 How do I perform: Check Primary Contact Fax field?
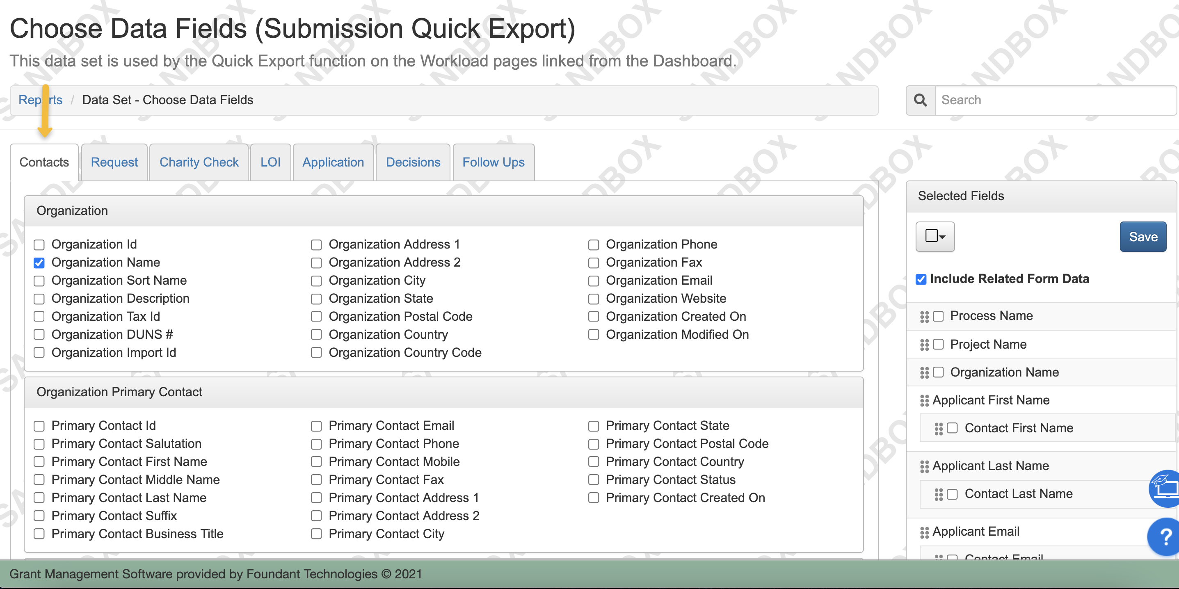[x=316, y=480]
